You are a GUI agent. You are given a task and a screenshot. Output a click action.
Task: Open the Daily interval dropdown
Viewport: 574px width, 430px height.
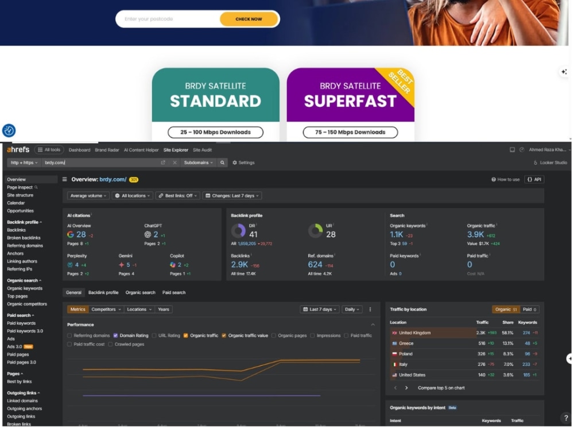click(352, 310)
